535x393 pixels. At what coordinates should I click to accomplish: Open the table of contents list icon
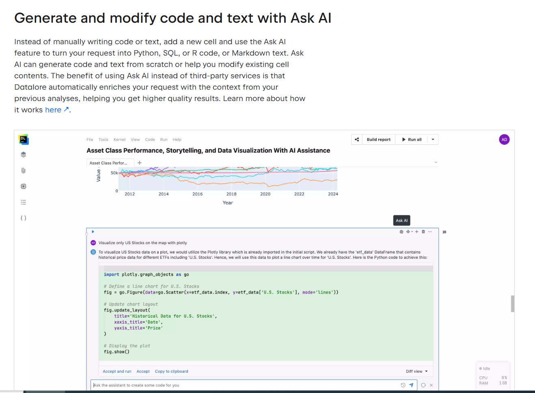pos(24,202)
